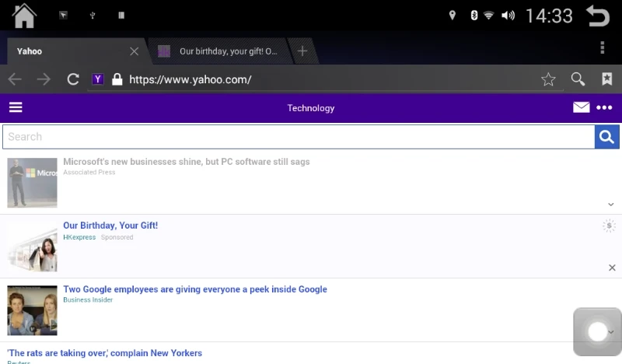Switch to "Our birthday, your gift" tab
The width and height of the screenshot is (622, 364).
[222, 51]
